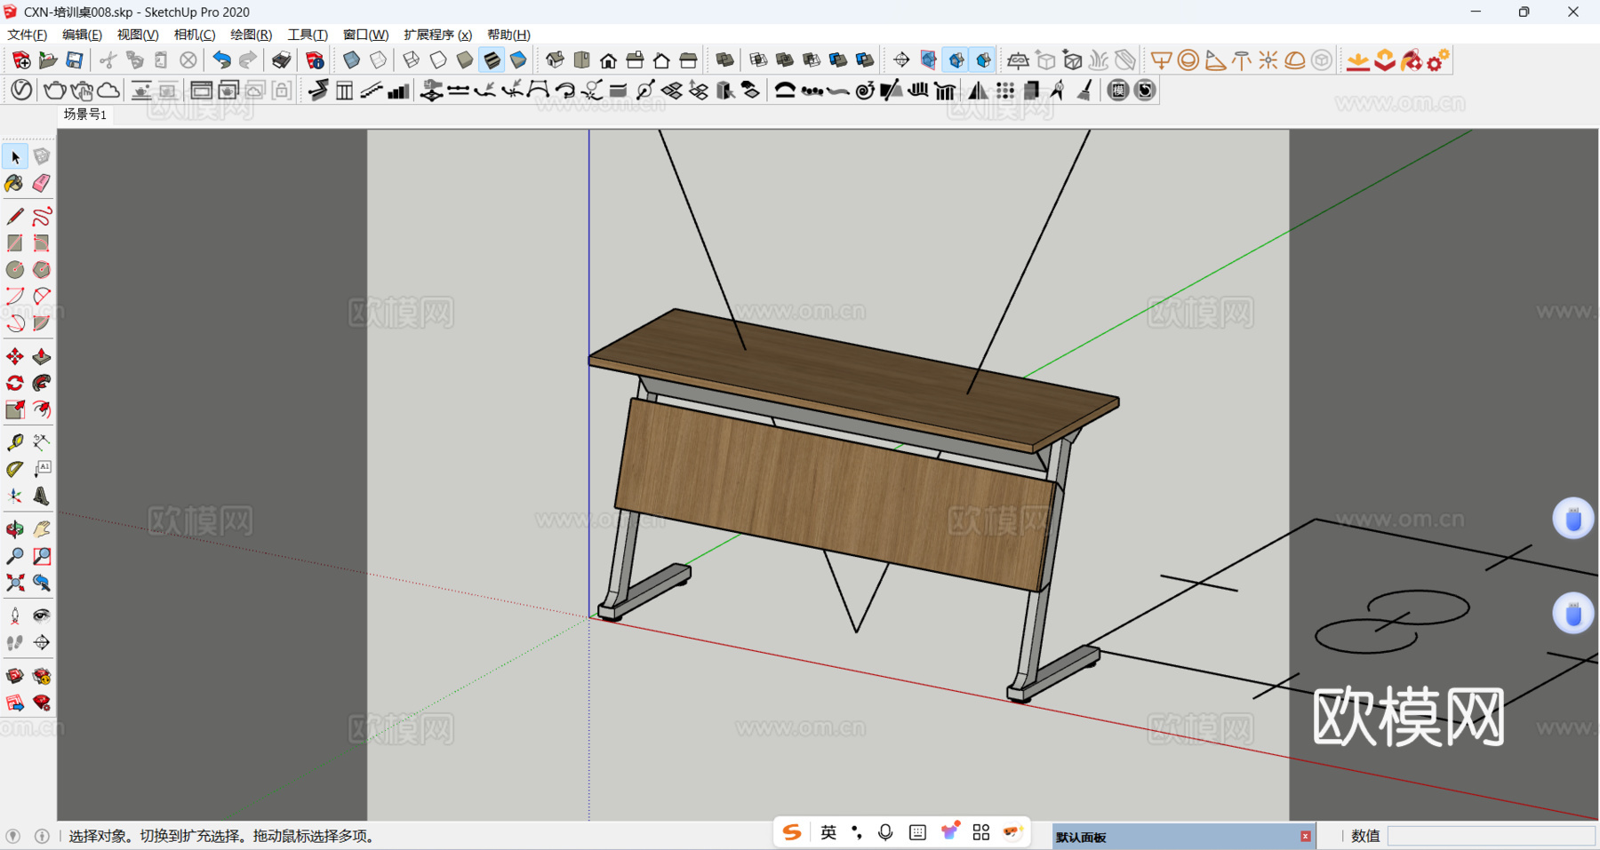Choose the Freehand drawing tool
Screen dimensions: 1600x850
[42, 216]
